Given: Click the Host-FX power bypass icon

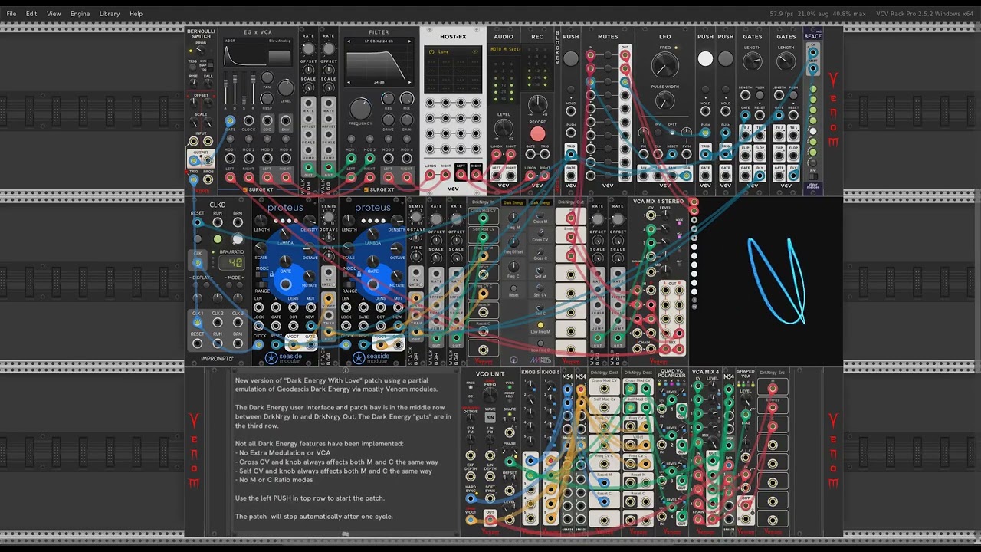Looking at the screenshot, I should [x=431, y=51].
